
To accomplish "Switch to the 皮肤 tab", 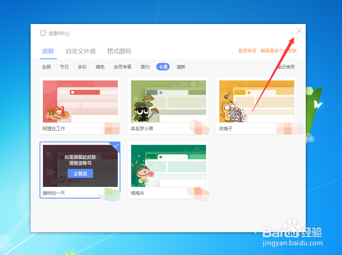I will point(48,51).
